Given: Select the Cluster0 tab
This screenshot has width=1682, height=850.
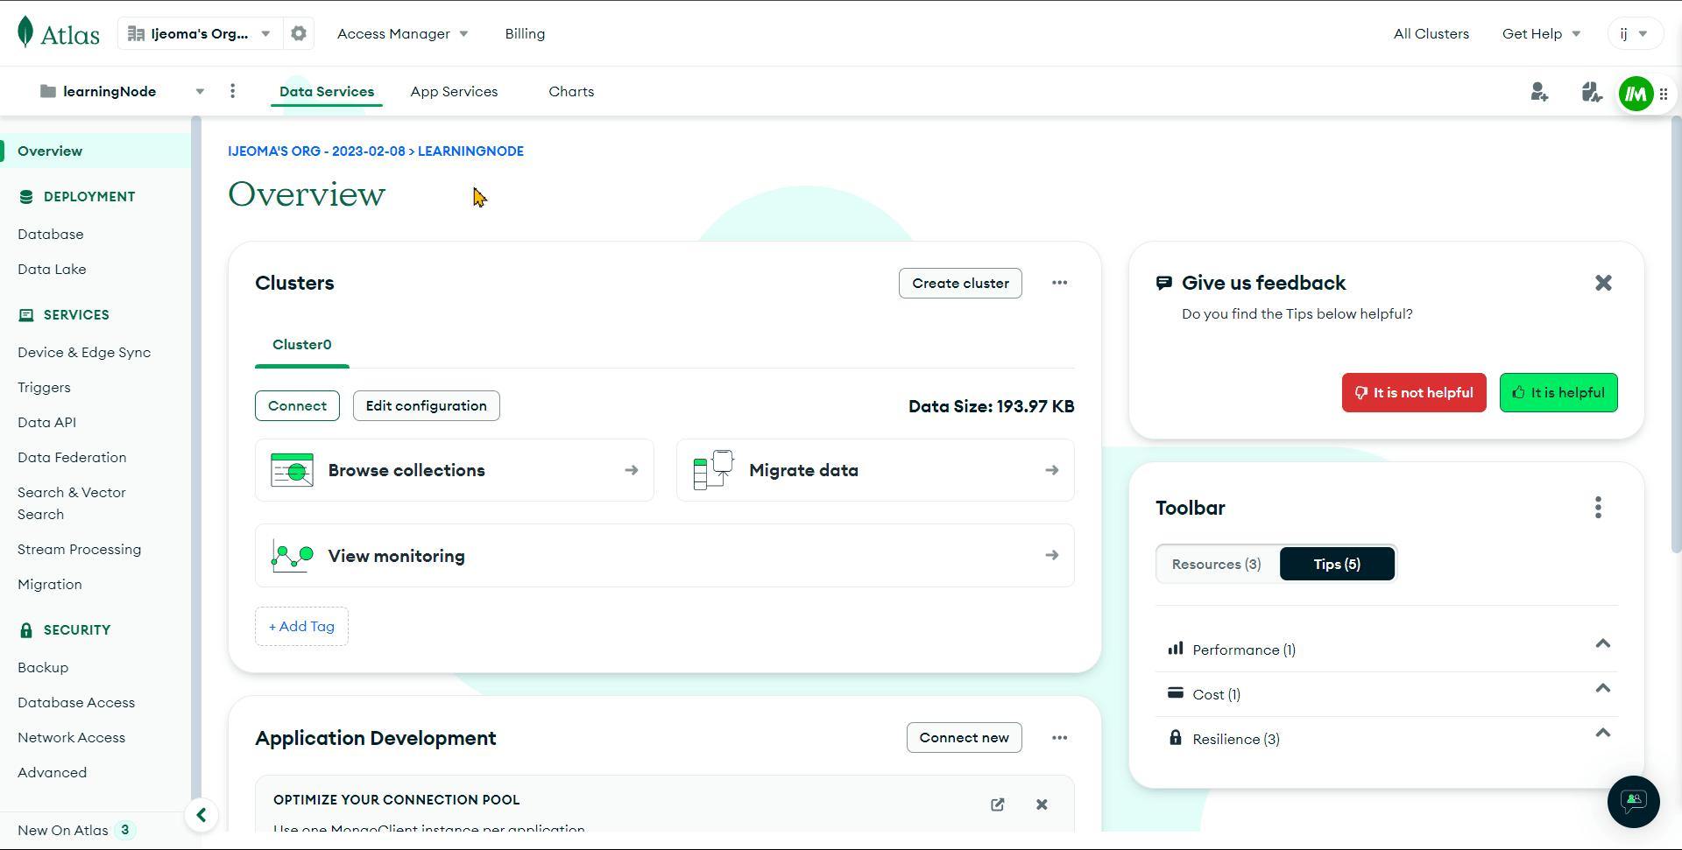Looking at the screenshot, I should tap(302, 345).
